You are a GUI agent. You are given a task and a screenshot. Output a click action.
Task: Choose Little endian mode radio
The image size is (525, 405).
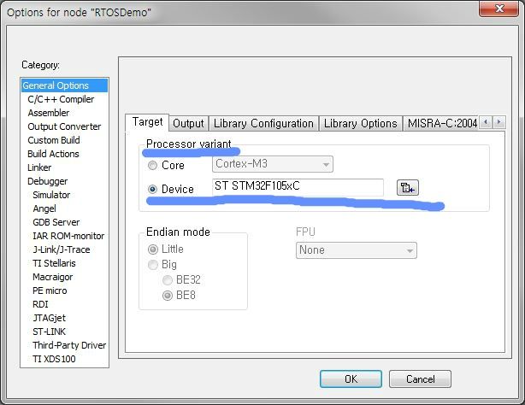pyautogui.click(x=153, y=249)
